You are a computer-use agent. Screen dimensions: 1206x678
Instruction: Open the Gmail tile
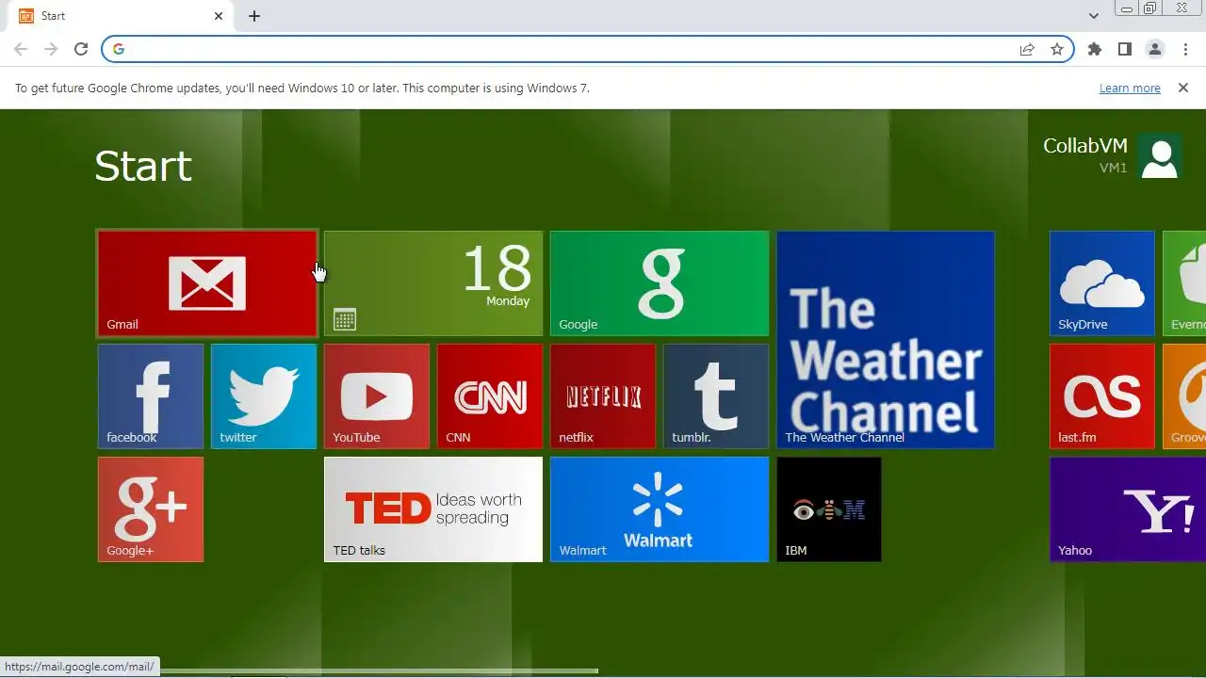[x=207, y=283]
